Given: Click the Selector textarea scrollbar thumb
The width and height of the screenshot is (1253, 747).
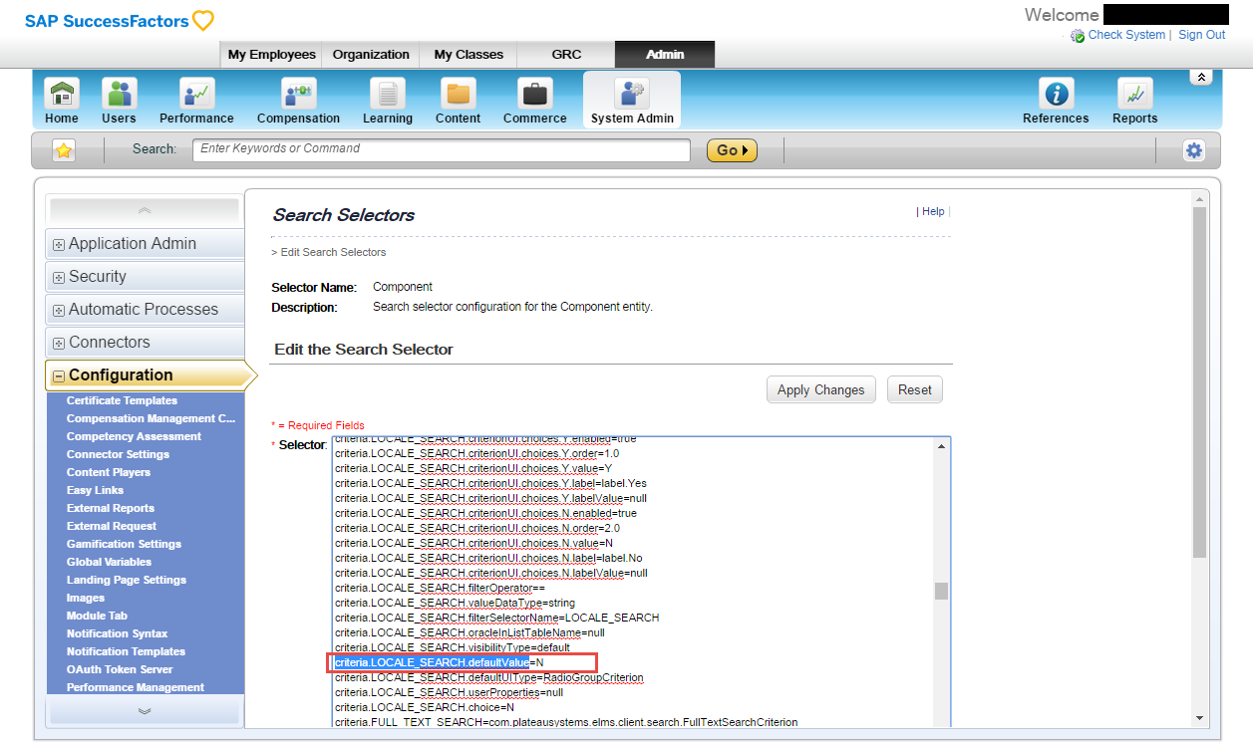Looking at the screenshot, I should click(941, 591).
